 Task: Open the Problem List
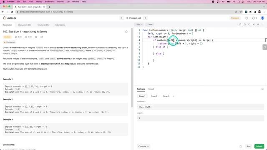tap(133, 18)
